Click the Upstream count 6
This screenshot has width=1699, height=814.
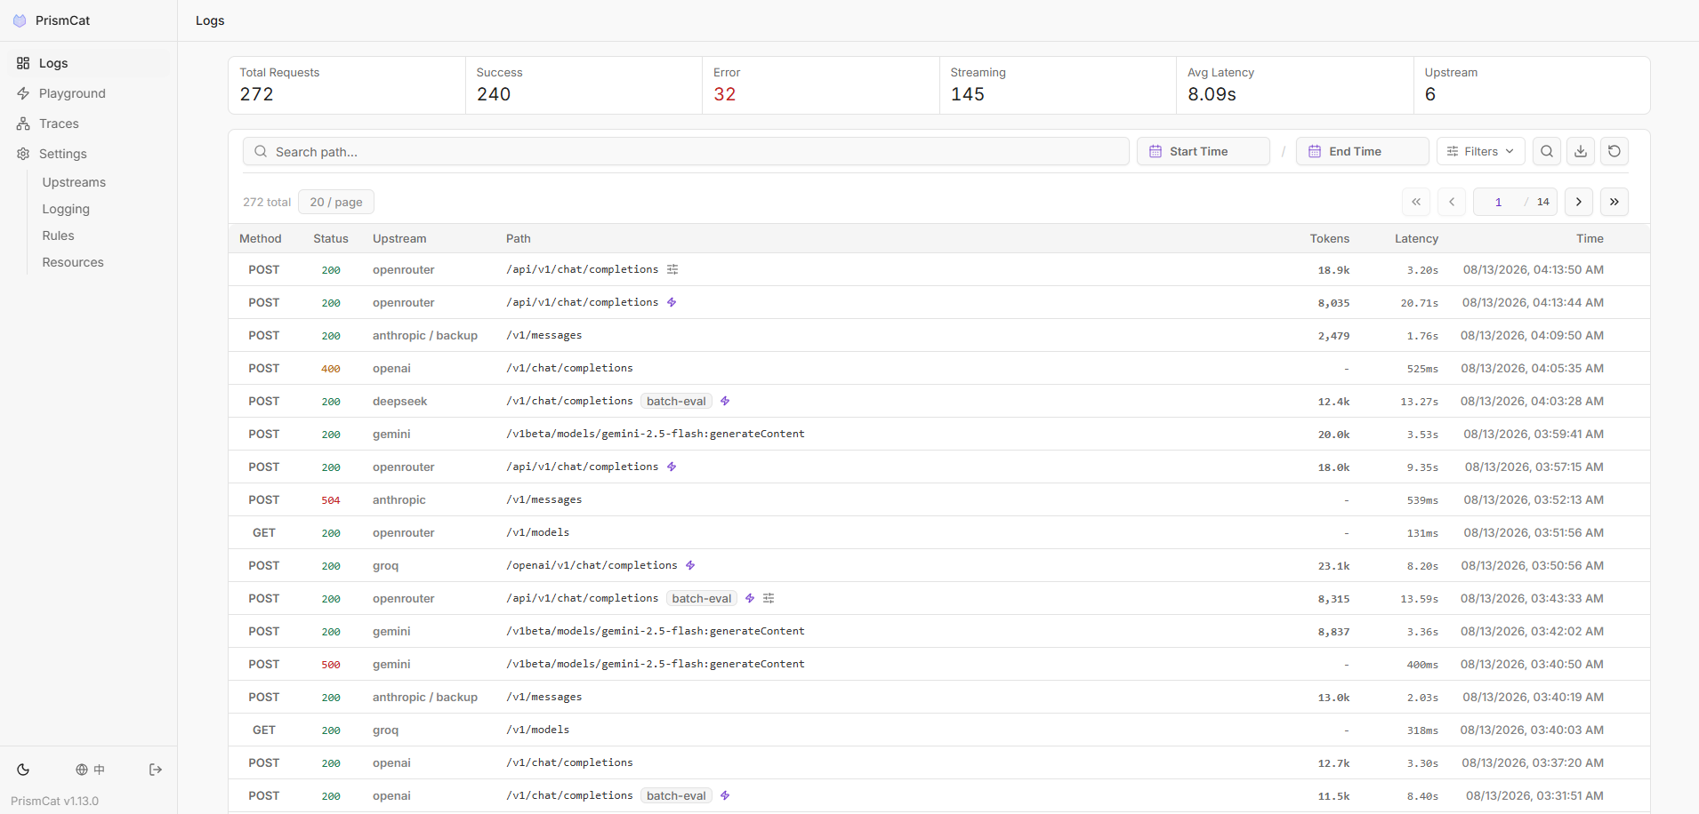(x=1430, y=94)
